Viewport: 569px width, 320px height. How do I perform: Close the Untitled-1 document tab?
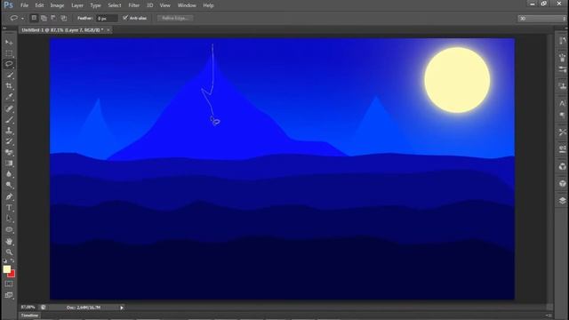pyautogui.click(x=108, y=30)
